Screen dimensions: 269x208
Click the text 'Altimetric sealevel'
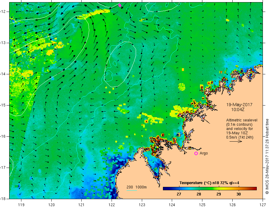pos(242,120)
